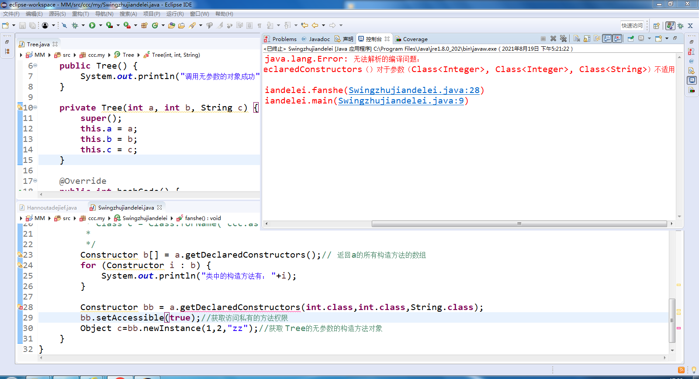Click the Remove Launch X icon in console
699x379 pixels.
point(553,38)
